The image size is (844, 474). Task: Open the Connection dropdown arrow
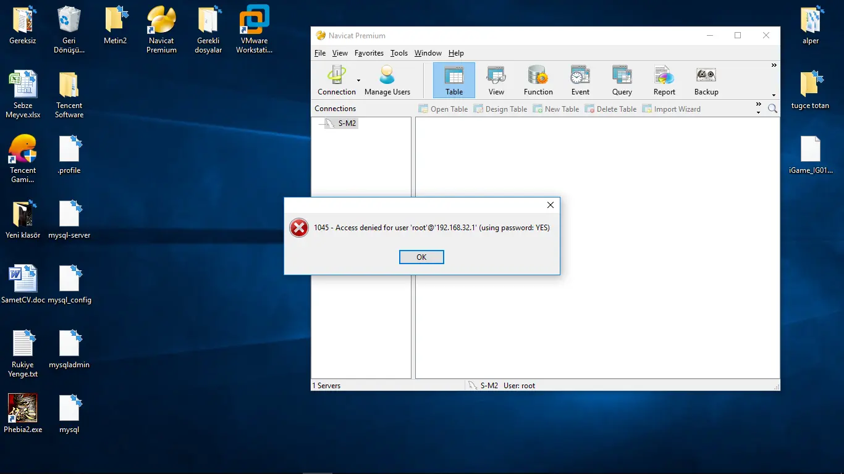pyautogui.click(x=358, y=81)
